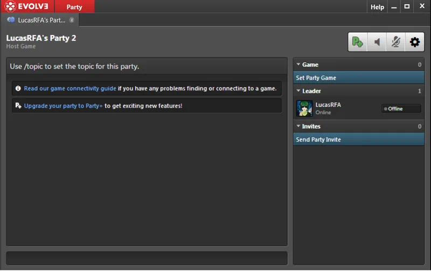Select the LucasRFA leader name
The image size is (431, 271).
click(x=328, y=105)
